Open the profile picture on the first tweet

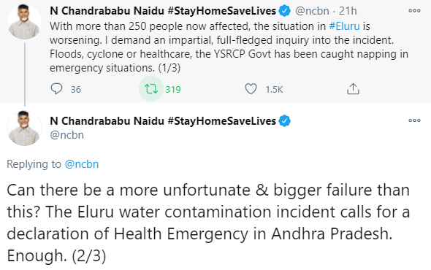click(24, 21)
